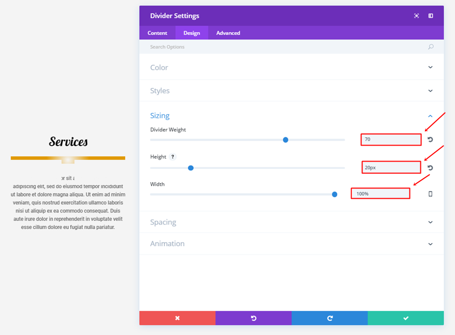Save changes with green checkmark button
Viewport: 455px width, 335px height.
click(406, 318)
